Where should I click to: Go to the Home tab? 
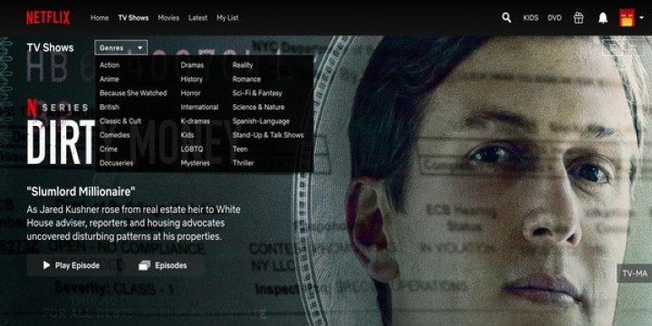click(x=100, y=18)
